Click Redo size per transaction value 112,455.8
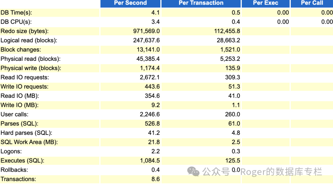Viewport: 333px width, 185px height. pos(227,31)
